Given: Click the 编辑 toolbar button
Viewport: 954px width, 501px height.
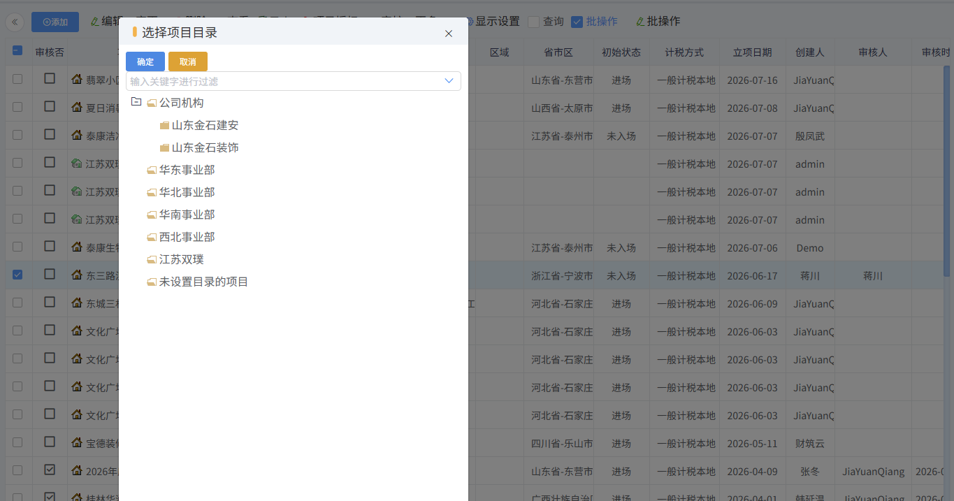Looking at the screenshot, I should tap(106, 21).
